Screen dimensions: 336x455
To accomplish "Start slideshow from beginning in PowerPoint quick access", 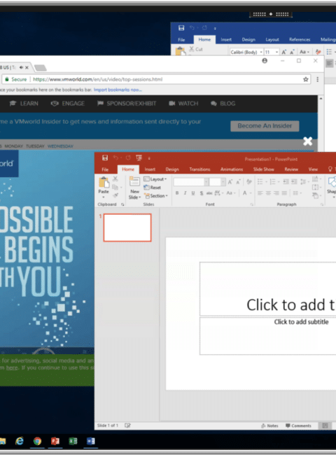I will point(139,158).
